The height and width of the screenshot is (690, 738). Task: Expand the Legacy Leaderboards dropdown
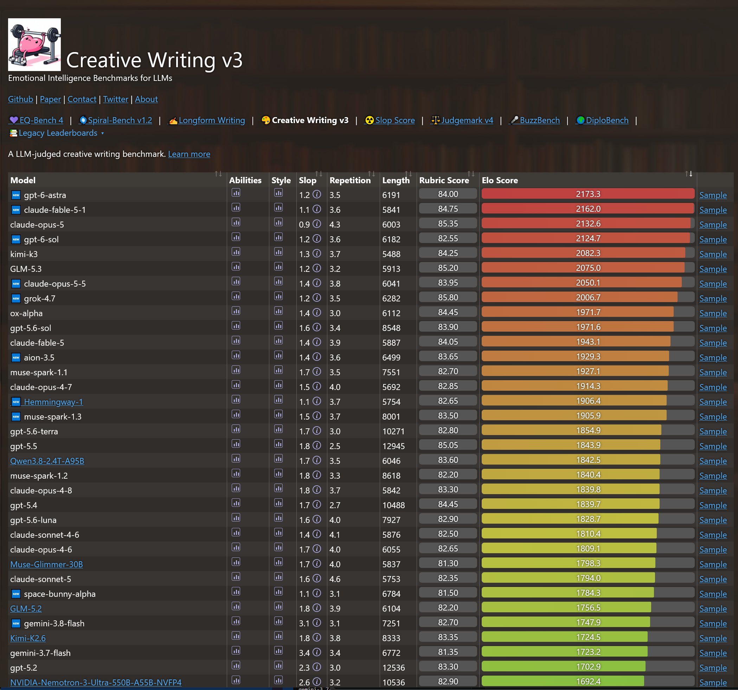pos(57,133)
